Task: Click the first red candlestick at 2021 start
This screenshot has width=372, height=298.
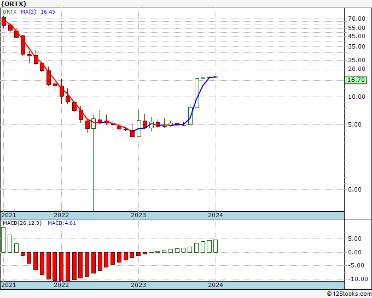Action: pos(4,21)
